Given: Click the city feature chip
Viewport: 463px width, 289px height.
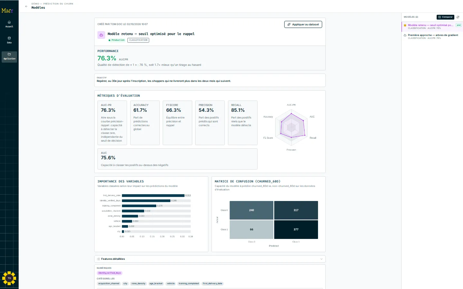Looking at the screenshot, I should coord(125,284).
